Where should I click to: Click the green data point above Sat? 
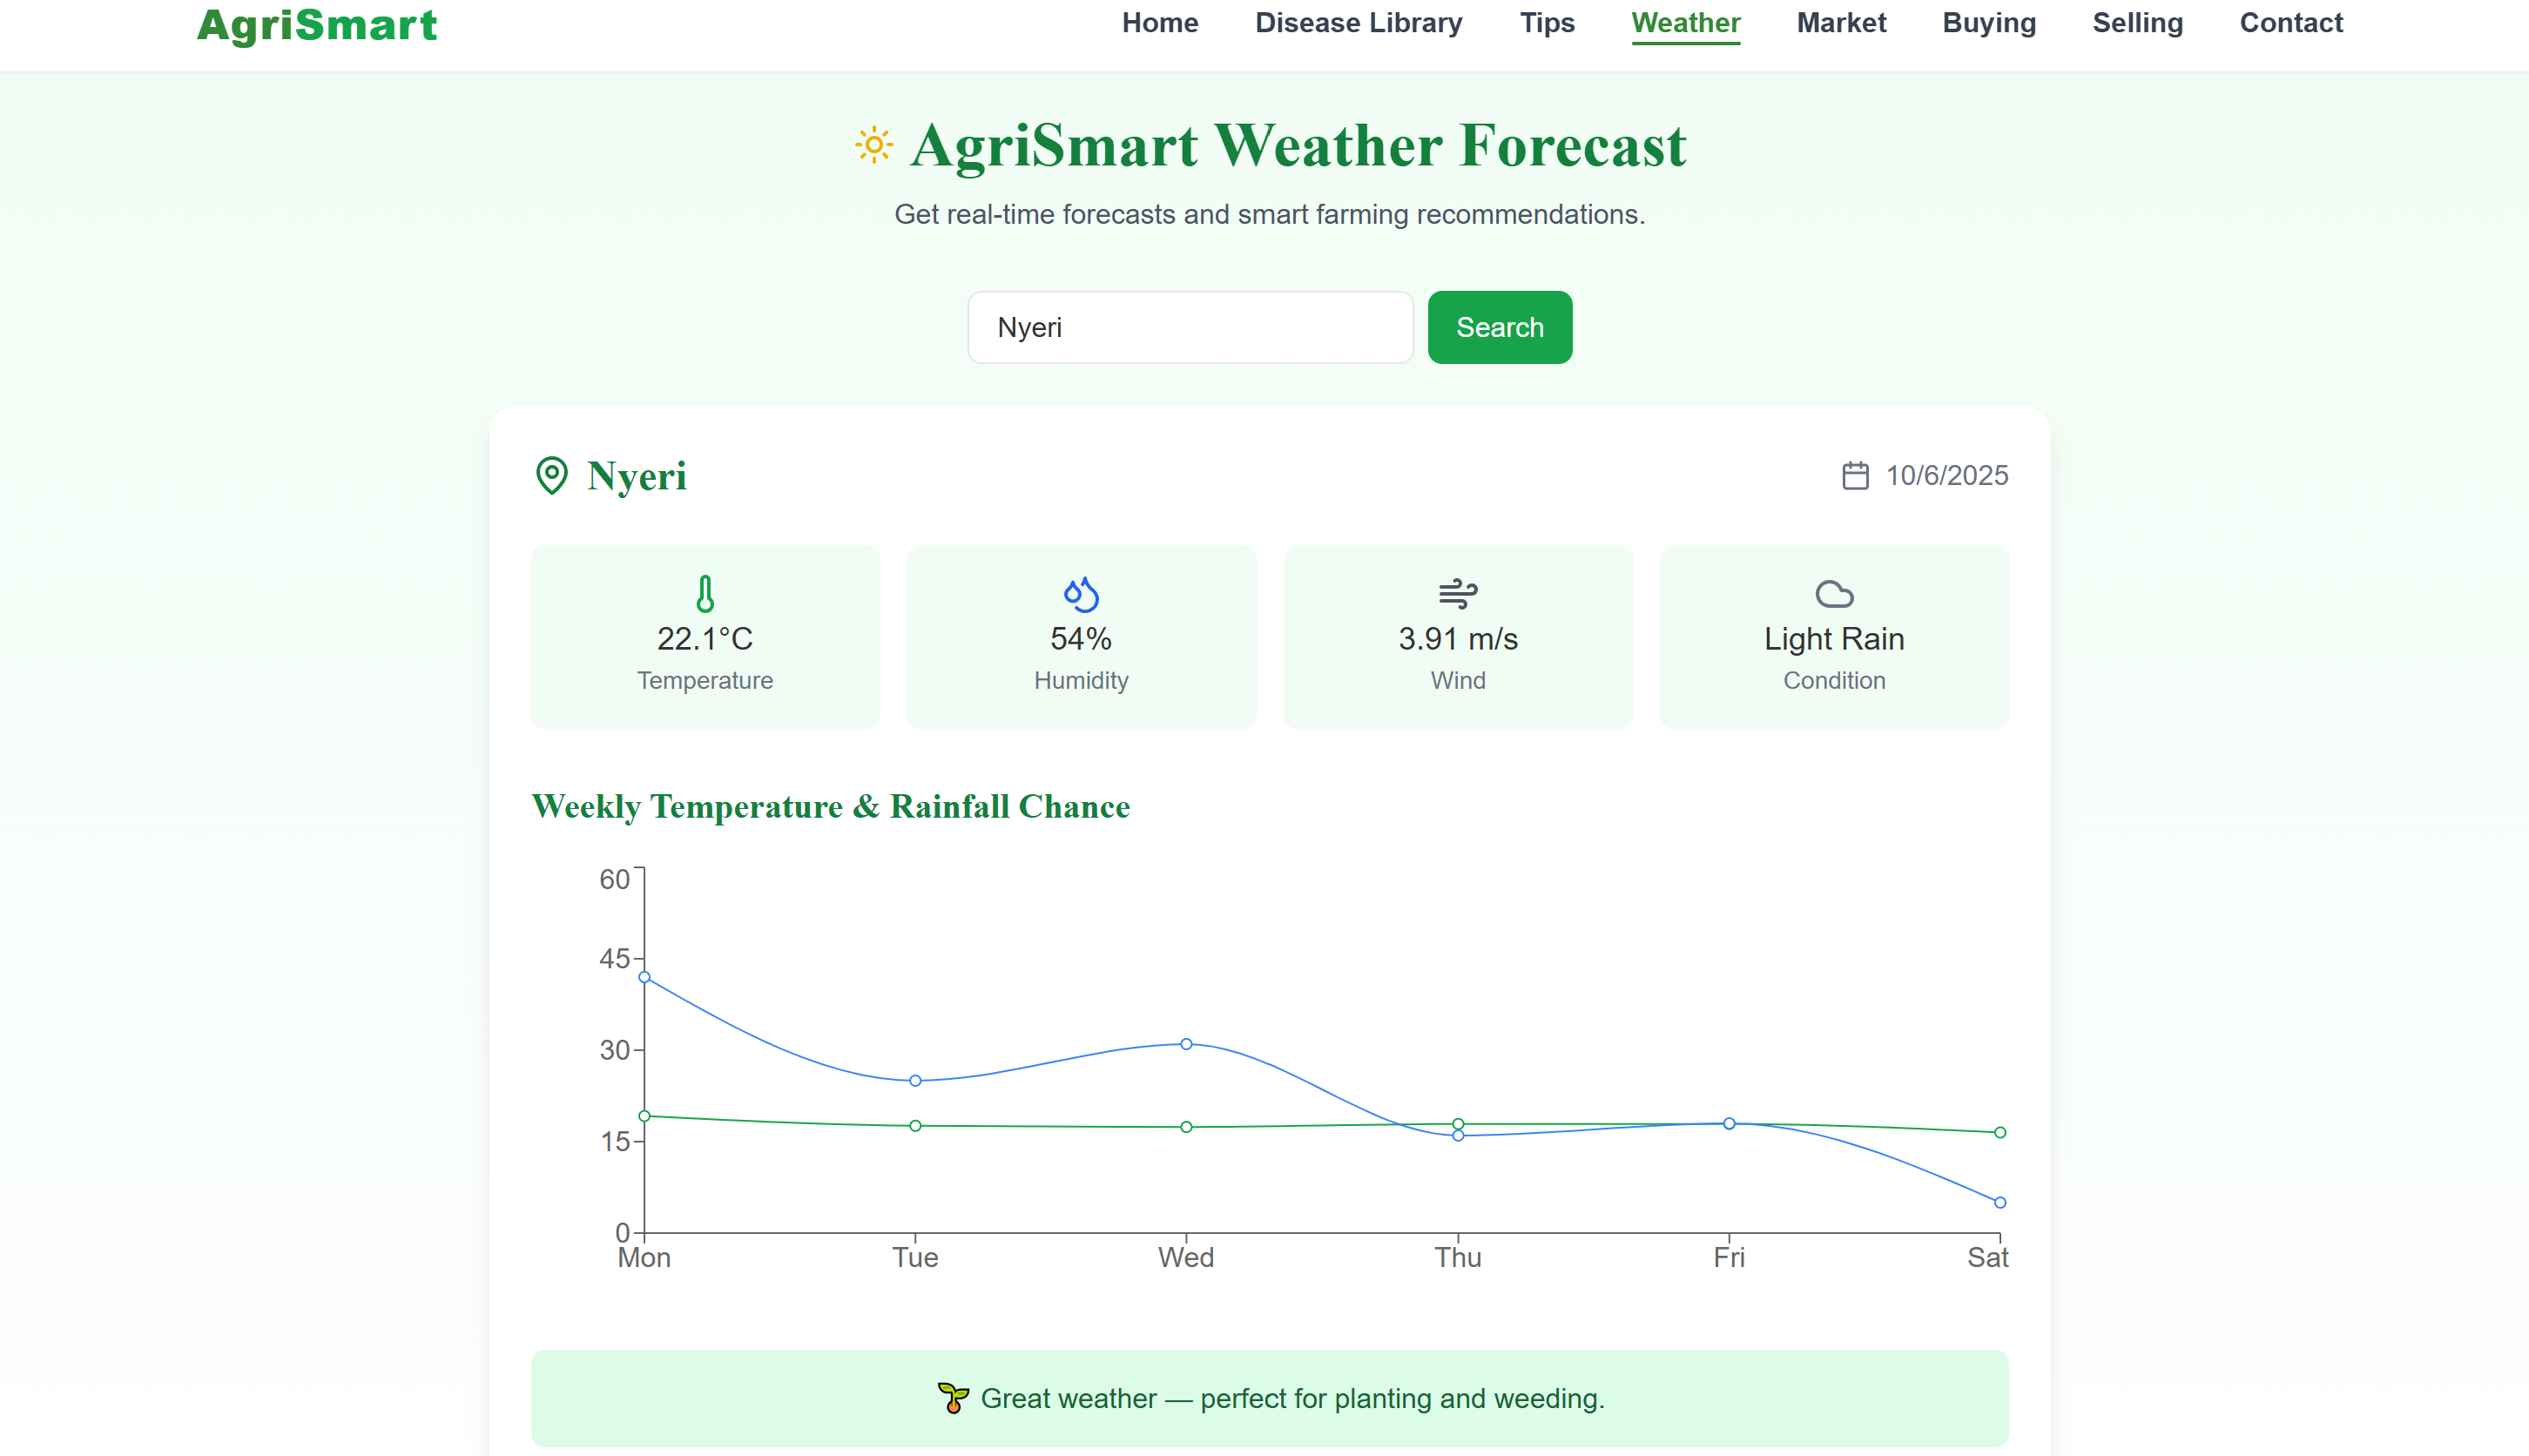point(2000,1133)
